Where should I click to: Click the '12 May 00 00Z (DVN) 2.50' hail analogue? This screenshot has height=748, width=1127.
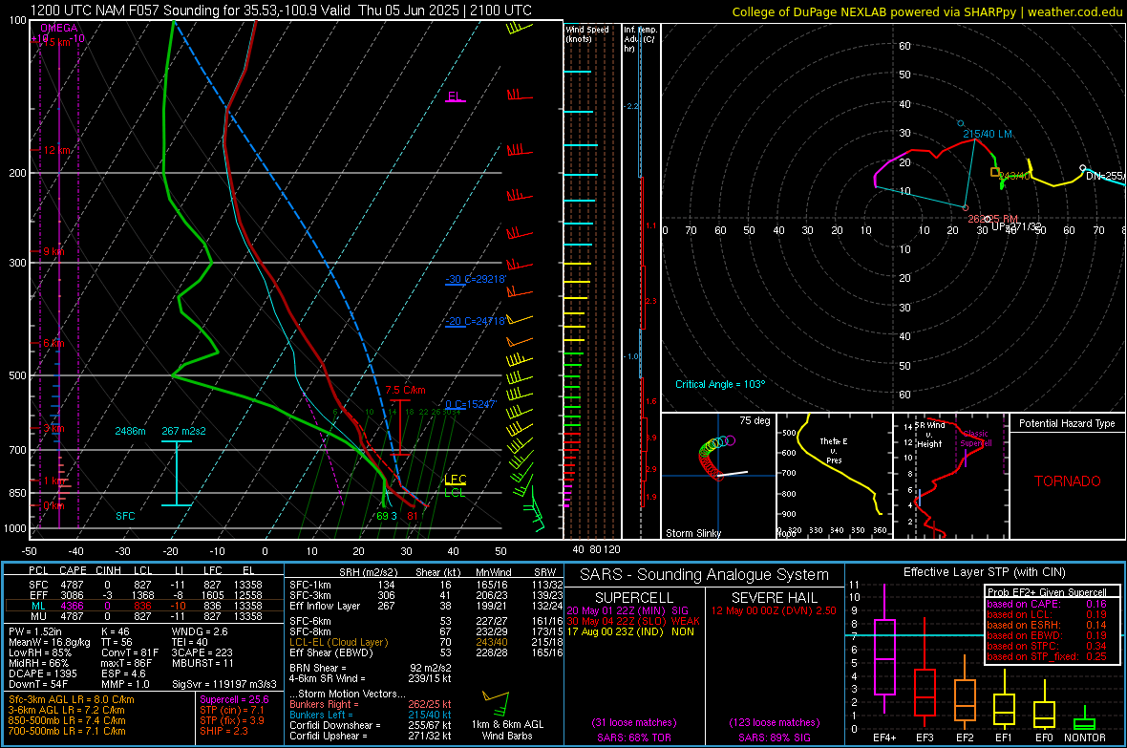pos(774,610)
